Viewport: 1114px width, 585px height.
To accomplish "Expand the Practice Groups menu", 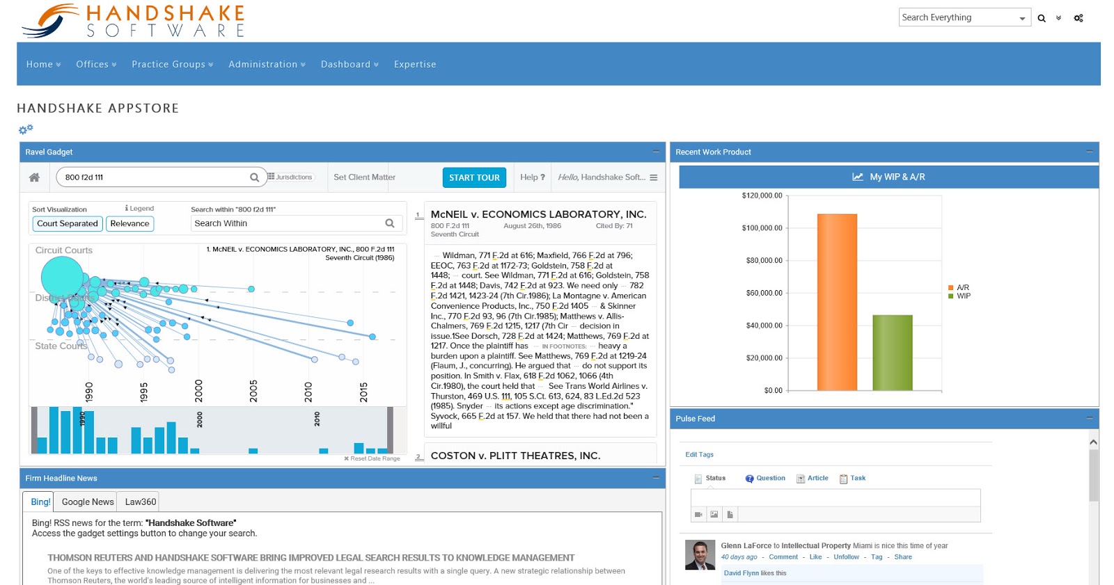I will click(173, 64).
